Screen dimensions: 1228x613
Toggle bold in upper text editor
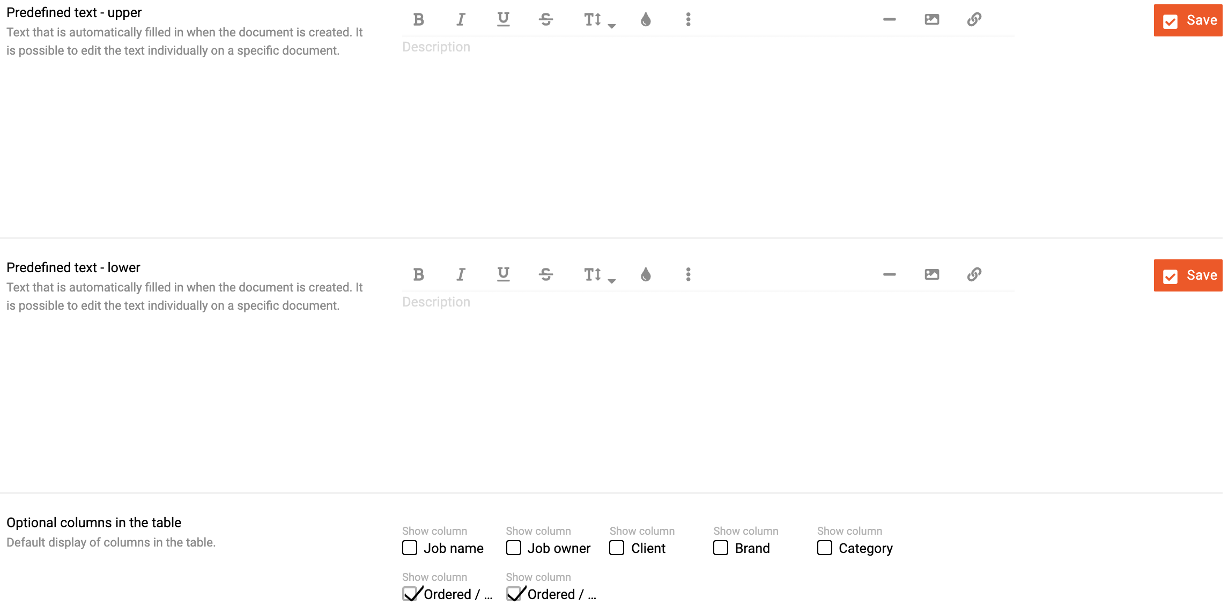(x=418, y=20)
